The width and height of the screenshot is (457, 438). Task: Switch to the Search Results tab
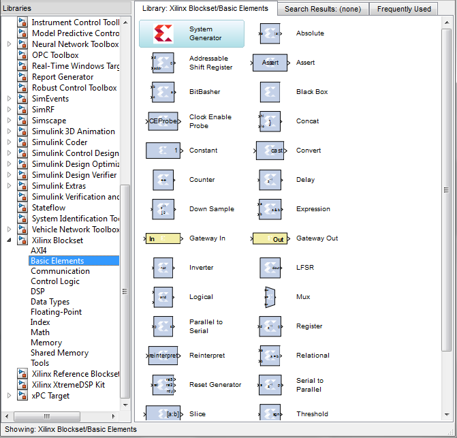pos(323,9)
